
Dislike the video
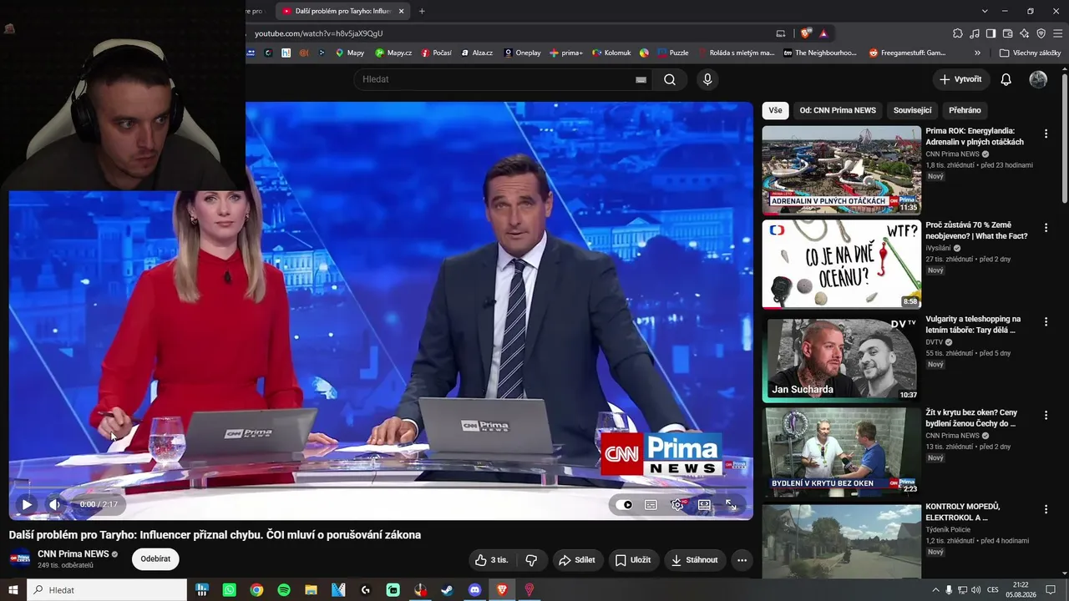tap(531, 560)
